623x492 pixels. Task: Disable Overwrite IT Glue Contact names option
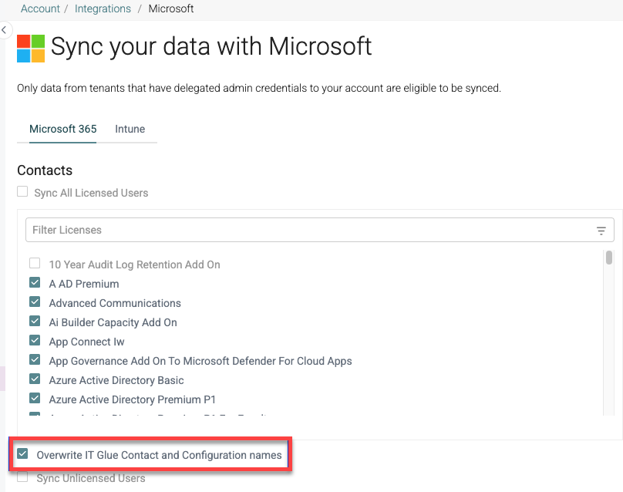click(23, 455)
